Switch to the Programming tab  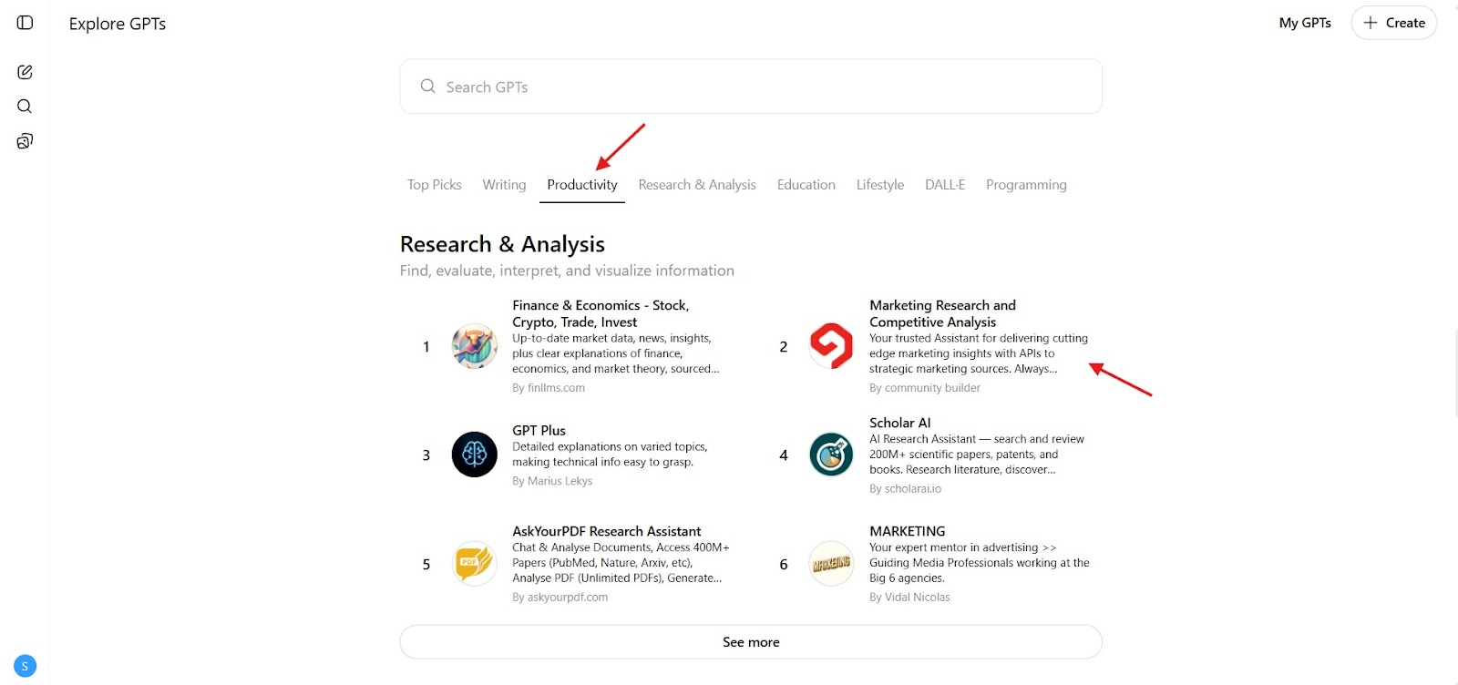(1026, 185)
